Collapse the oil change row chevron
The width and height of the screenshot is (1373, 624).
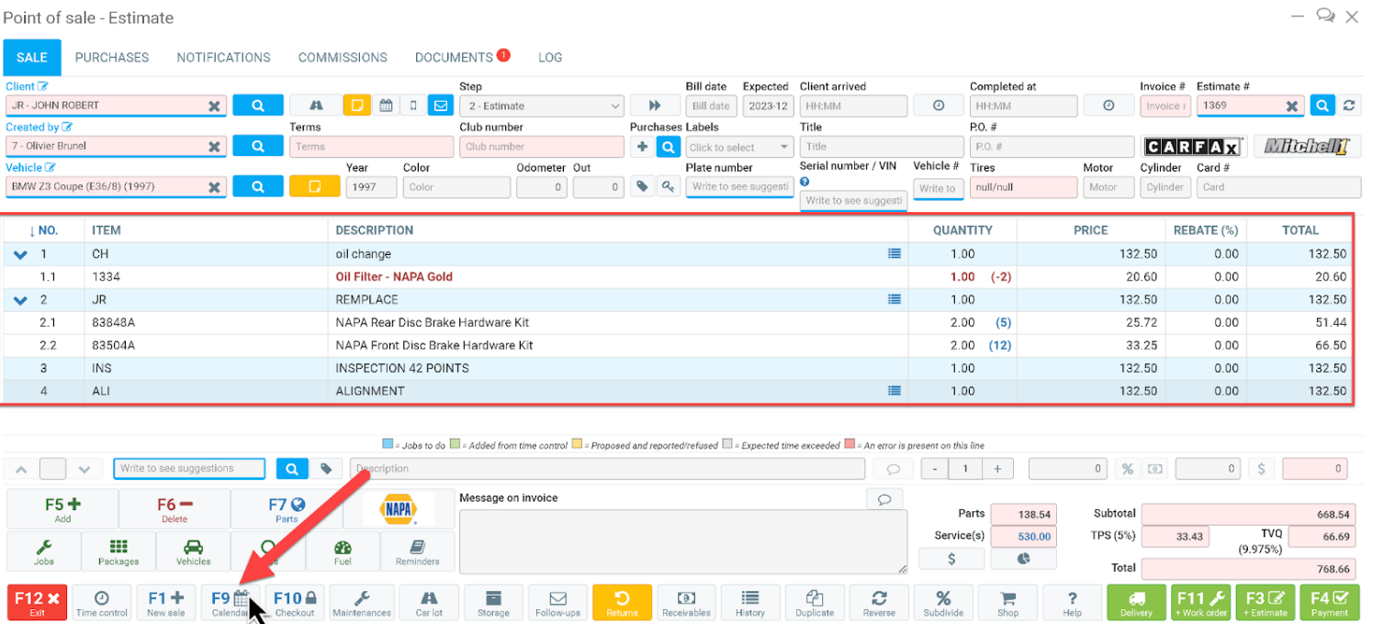(x=20, y=254)
